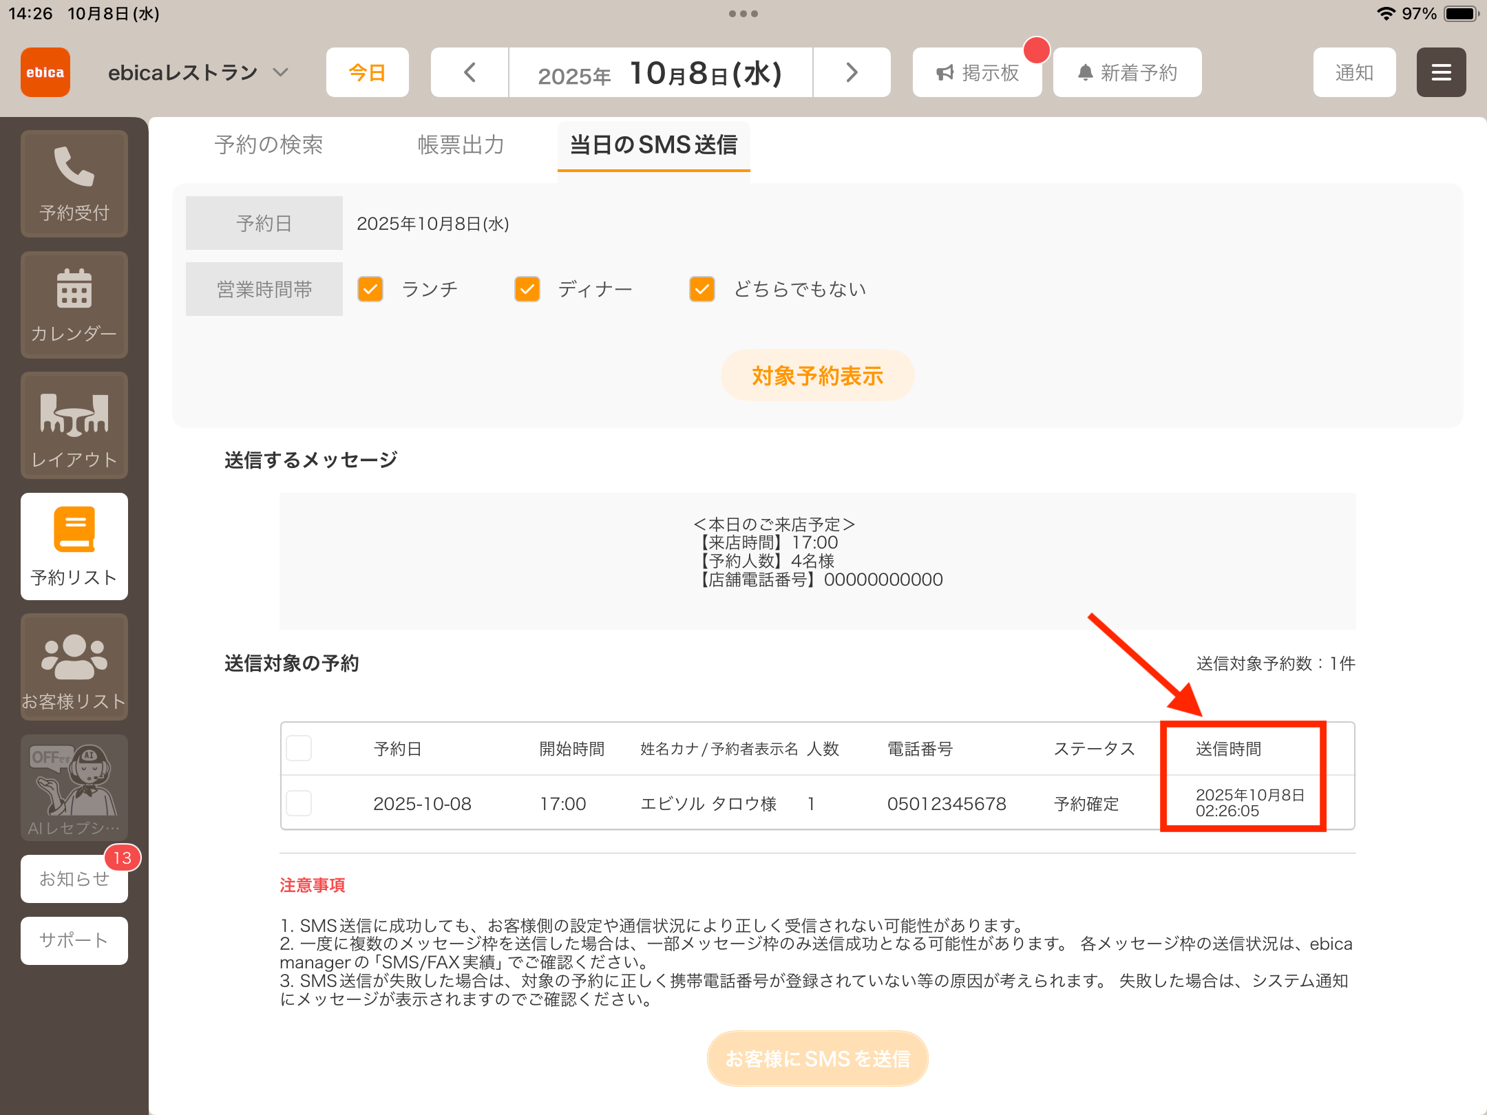This screenshot has height=1115, width=1487.
Task: Tap the battery status icon
Action: coord(1462,14)
